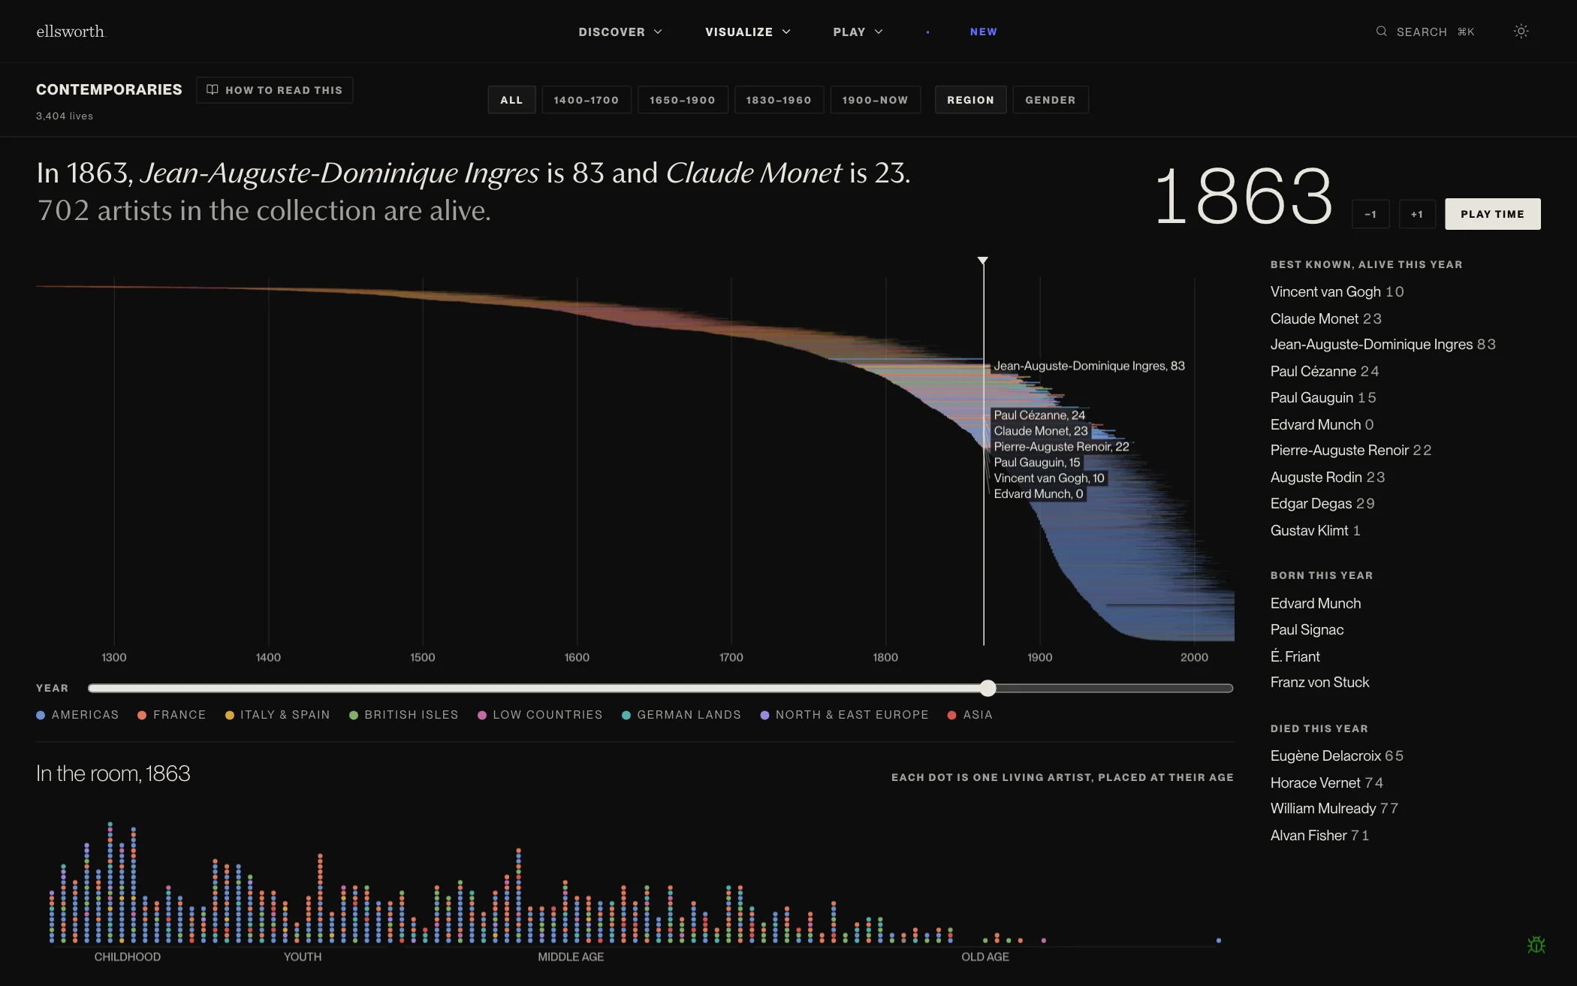The height and width of the screenshot is (986, 1577).
Task: Open Franz von Stuck under Born This Year
Action: 1319,682
